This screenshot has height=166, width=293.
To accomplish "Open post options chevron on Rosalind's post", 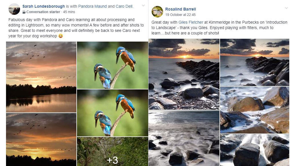I will point(286,8).
